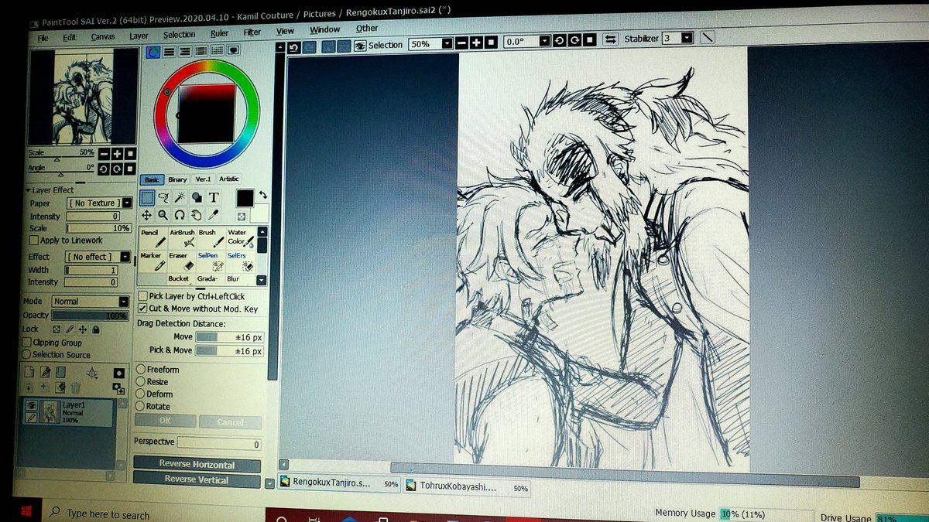Delete layer with trash icon
The image size is (929, 522).
click(75, 387)
